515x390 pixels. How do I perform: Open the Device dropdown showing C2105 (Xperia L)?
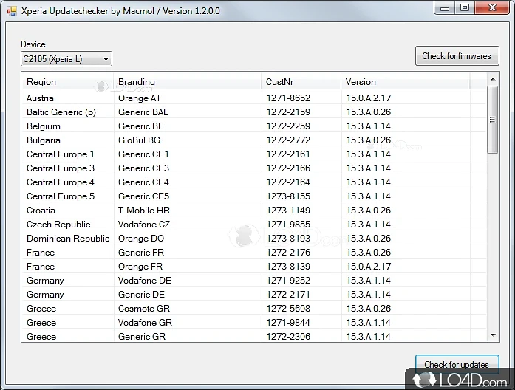(x=66, y=59)
